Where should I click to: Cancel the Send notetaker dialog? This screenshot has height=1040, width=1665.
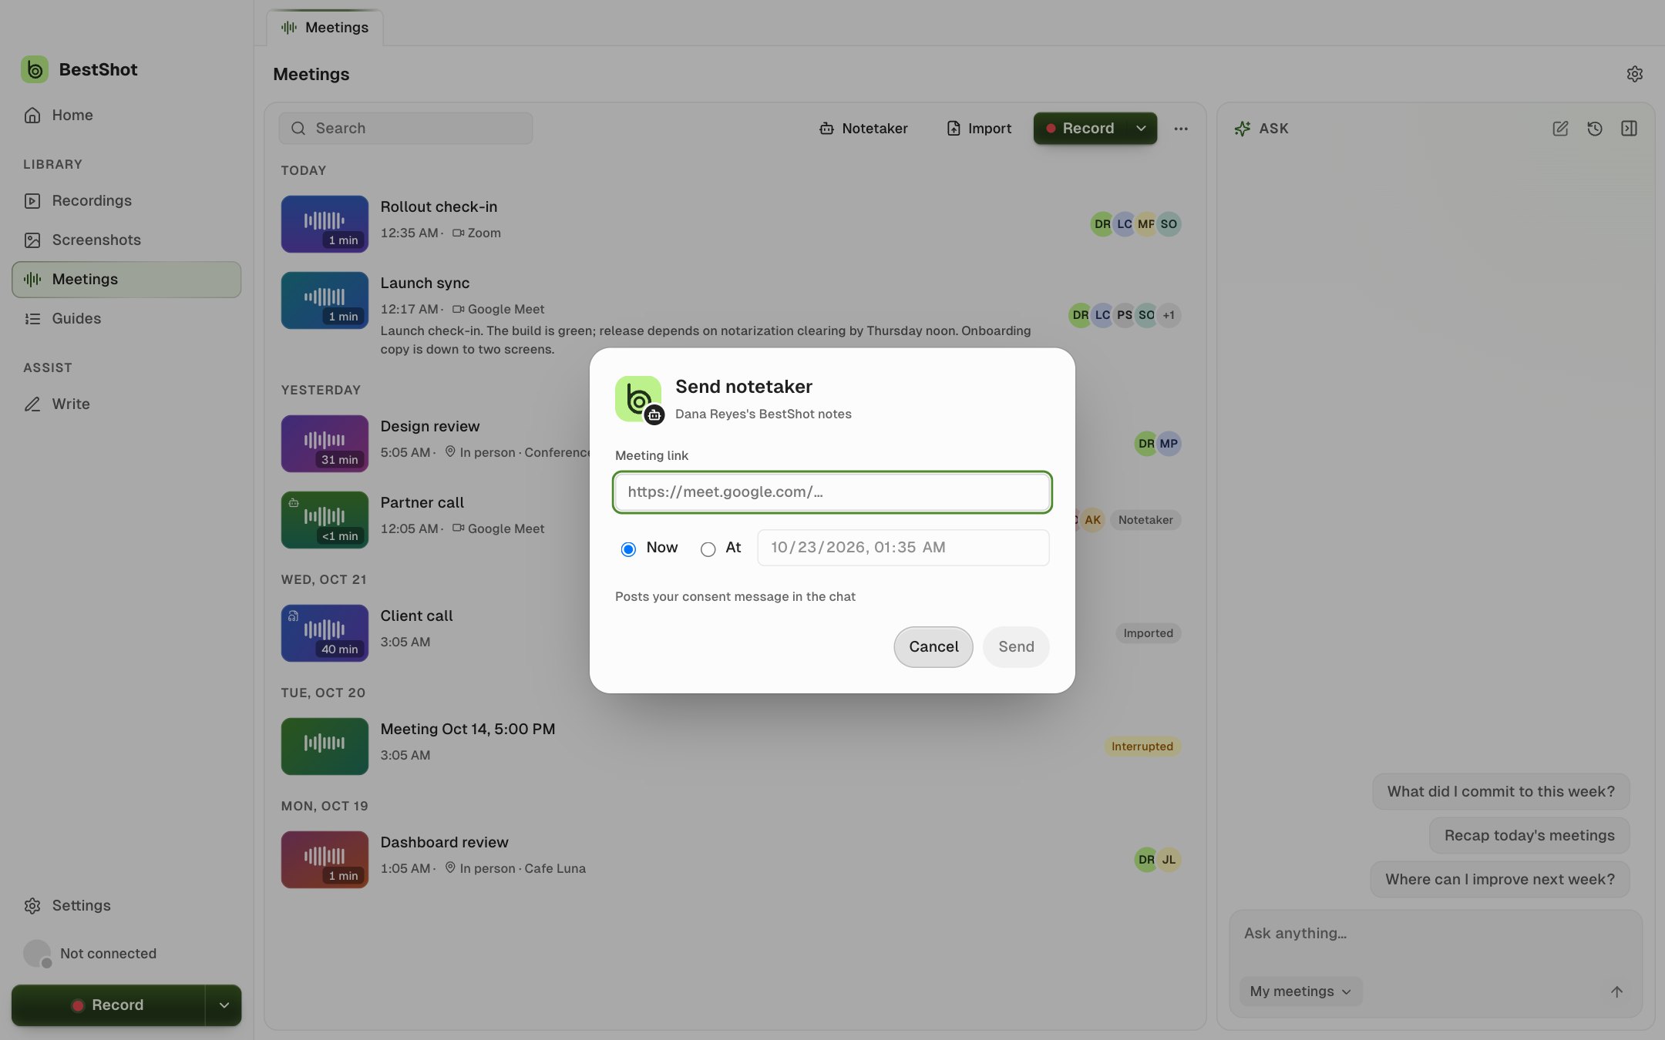coord(933,646)
